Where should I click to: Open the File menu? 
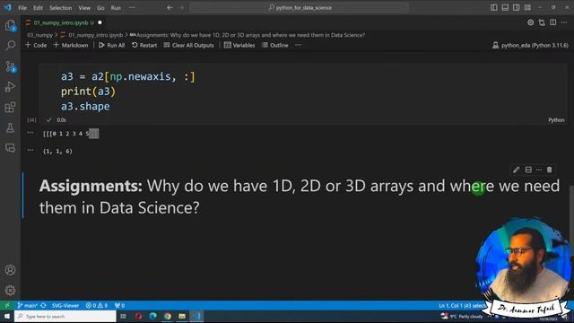pyautogui.click(x=22, y=8)
